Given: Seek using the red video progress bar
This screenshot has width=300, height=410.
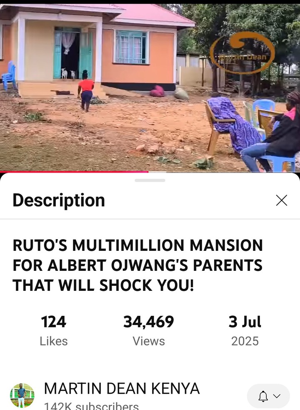Looking at the screenshot, I should [74, 172].
